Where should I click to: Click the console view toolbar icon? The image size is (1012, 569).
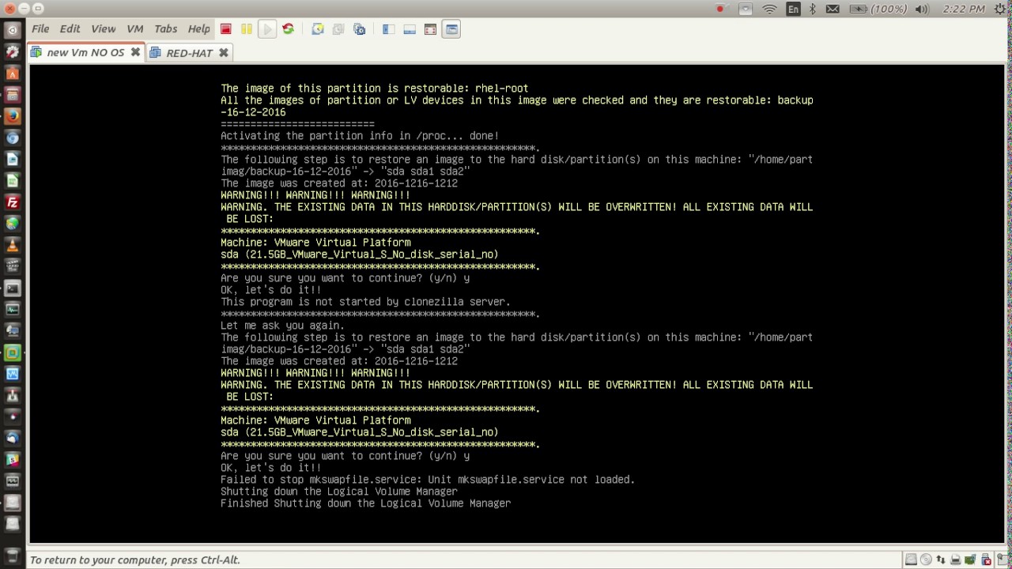tap(451, 29)
